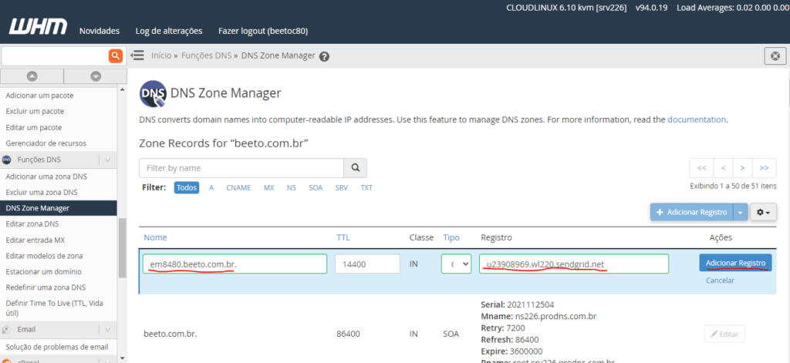Click the Funções DNS section icon

point(6,160)
